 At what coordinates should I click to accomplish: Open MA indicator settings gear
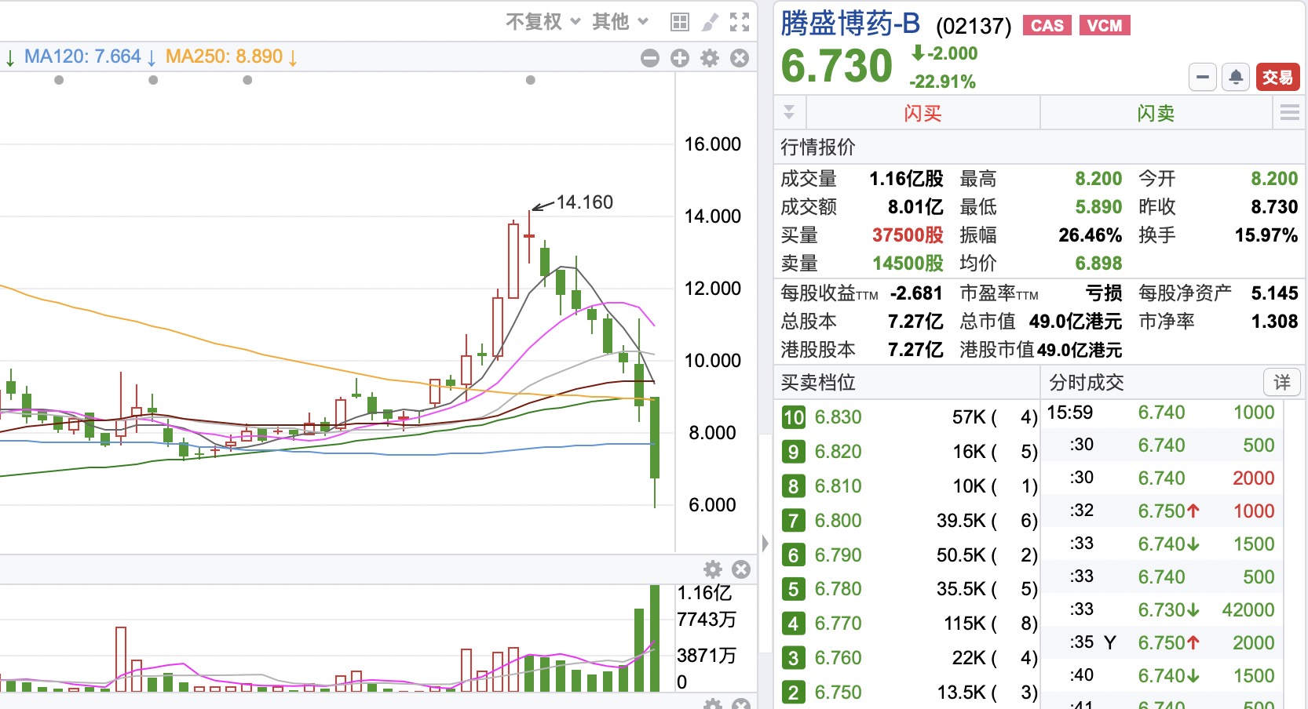pos(710,58)
